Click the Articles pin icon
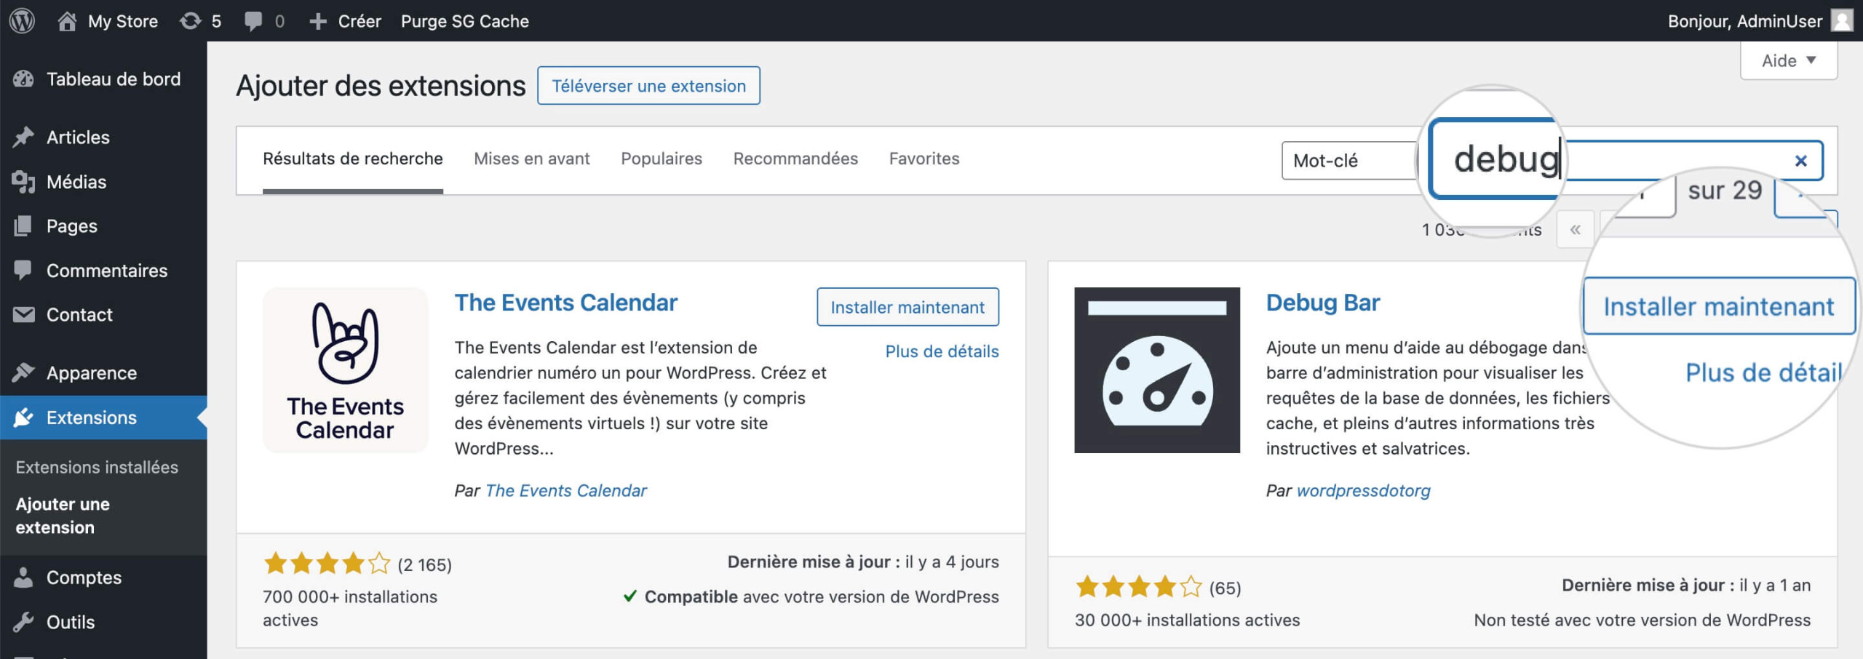Screen dimensions: 1863x659 [23, 137]
